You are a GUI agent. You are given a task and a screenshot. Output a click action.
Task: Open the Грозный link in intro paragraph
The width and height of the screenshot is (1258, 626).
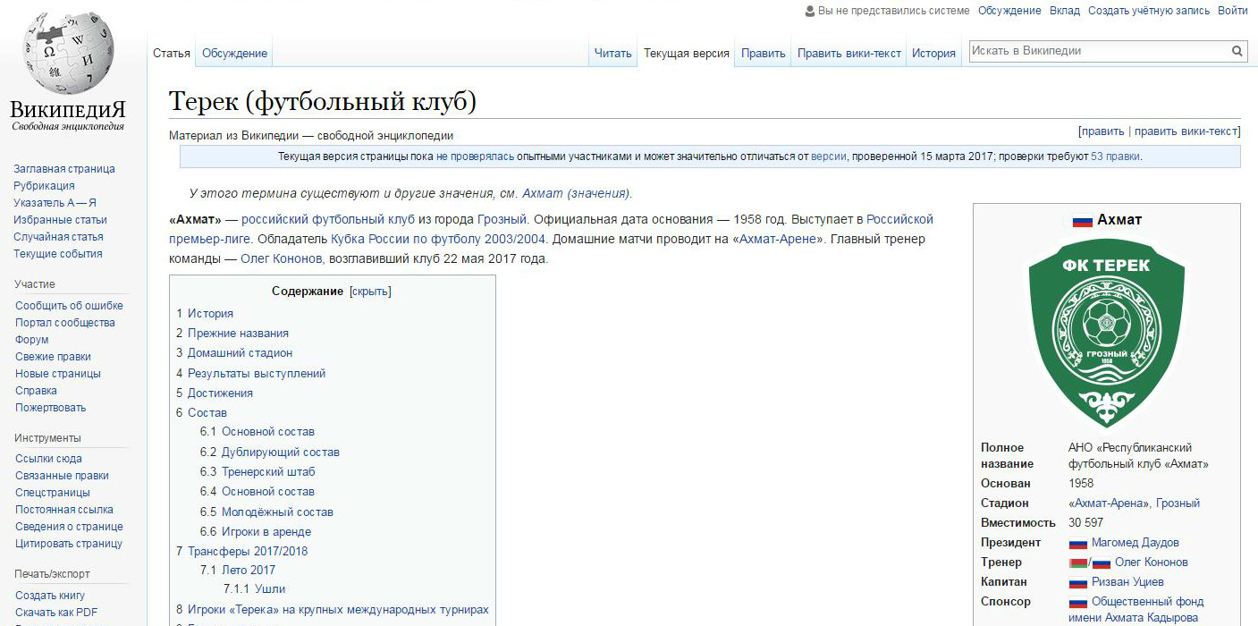point(502,219)
